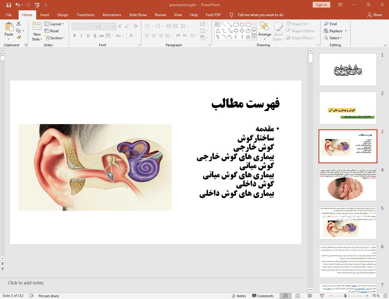
Task: Click the Undo arrow icon
Action: point(18,5)
